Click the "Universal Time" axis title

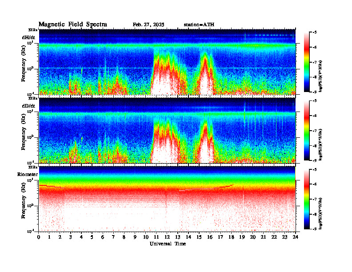click(x=168, y=244)
